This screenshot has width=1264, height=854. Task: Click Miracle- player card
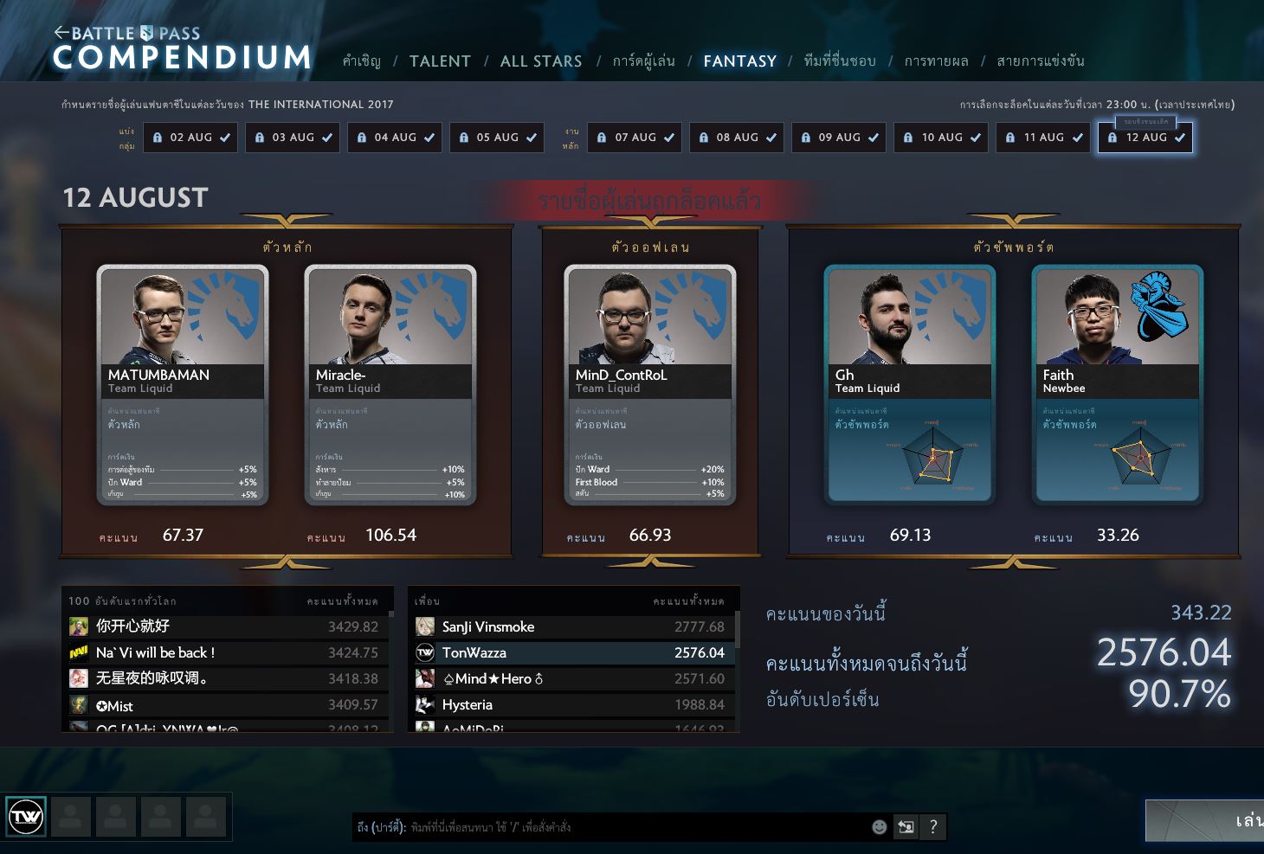pos(390,384)
